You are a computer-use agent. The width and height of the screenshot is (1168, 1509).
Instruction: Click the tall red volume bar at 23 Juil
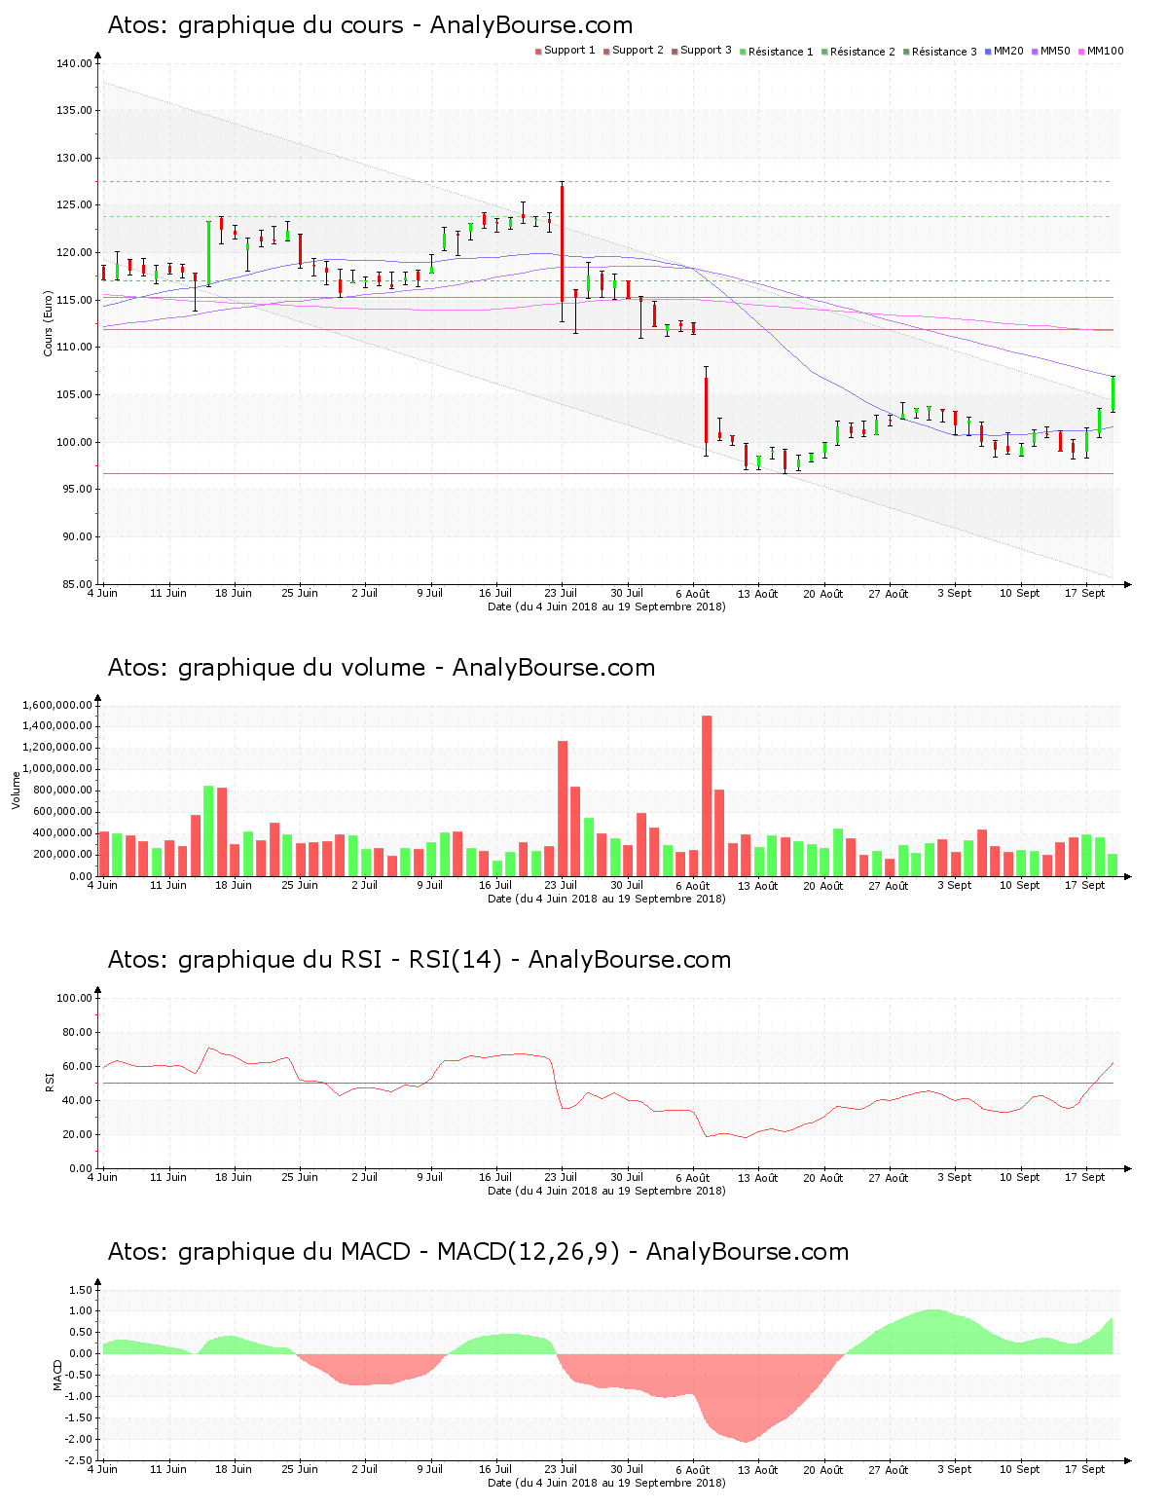563,808
